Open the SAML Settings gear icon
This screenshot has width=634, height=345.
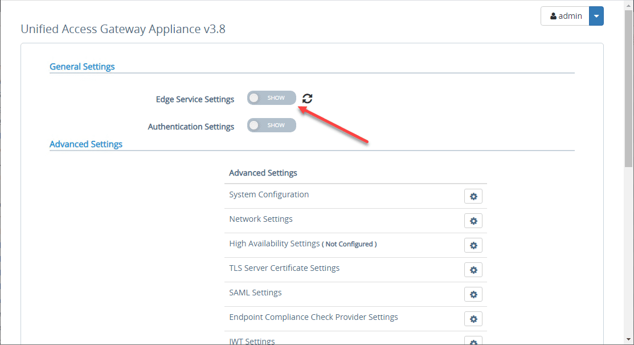473,294
